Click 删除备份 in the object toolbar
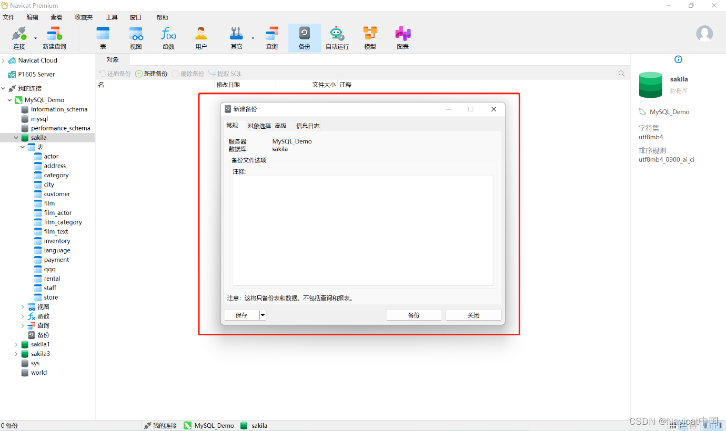 point(188,74)
